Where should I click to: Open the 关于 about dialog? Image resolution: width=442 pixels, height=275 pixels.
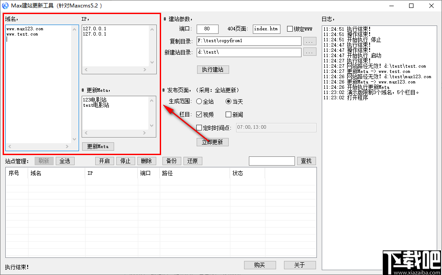300,265
